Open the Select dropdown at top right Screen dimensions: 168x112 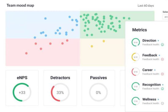coord(165,17)
